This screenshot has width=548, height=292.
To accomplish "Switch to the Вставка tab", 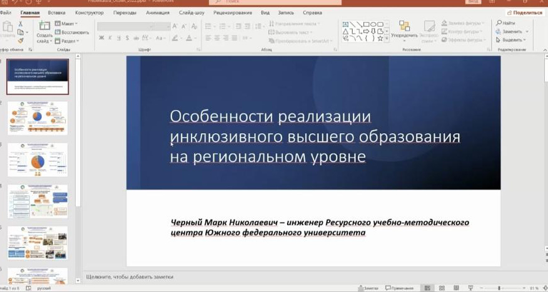I will point(57,13).
